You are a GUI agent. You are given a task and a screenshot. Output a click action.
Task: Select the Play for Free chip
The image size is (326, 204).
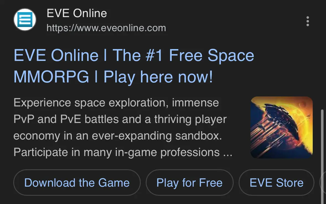click(189, 182)
